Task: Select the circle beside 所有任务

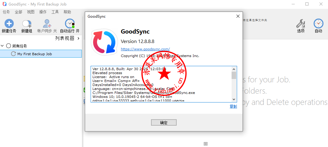Action: [x=8, y=46]
